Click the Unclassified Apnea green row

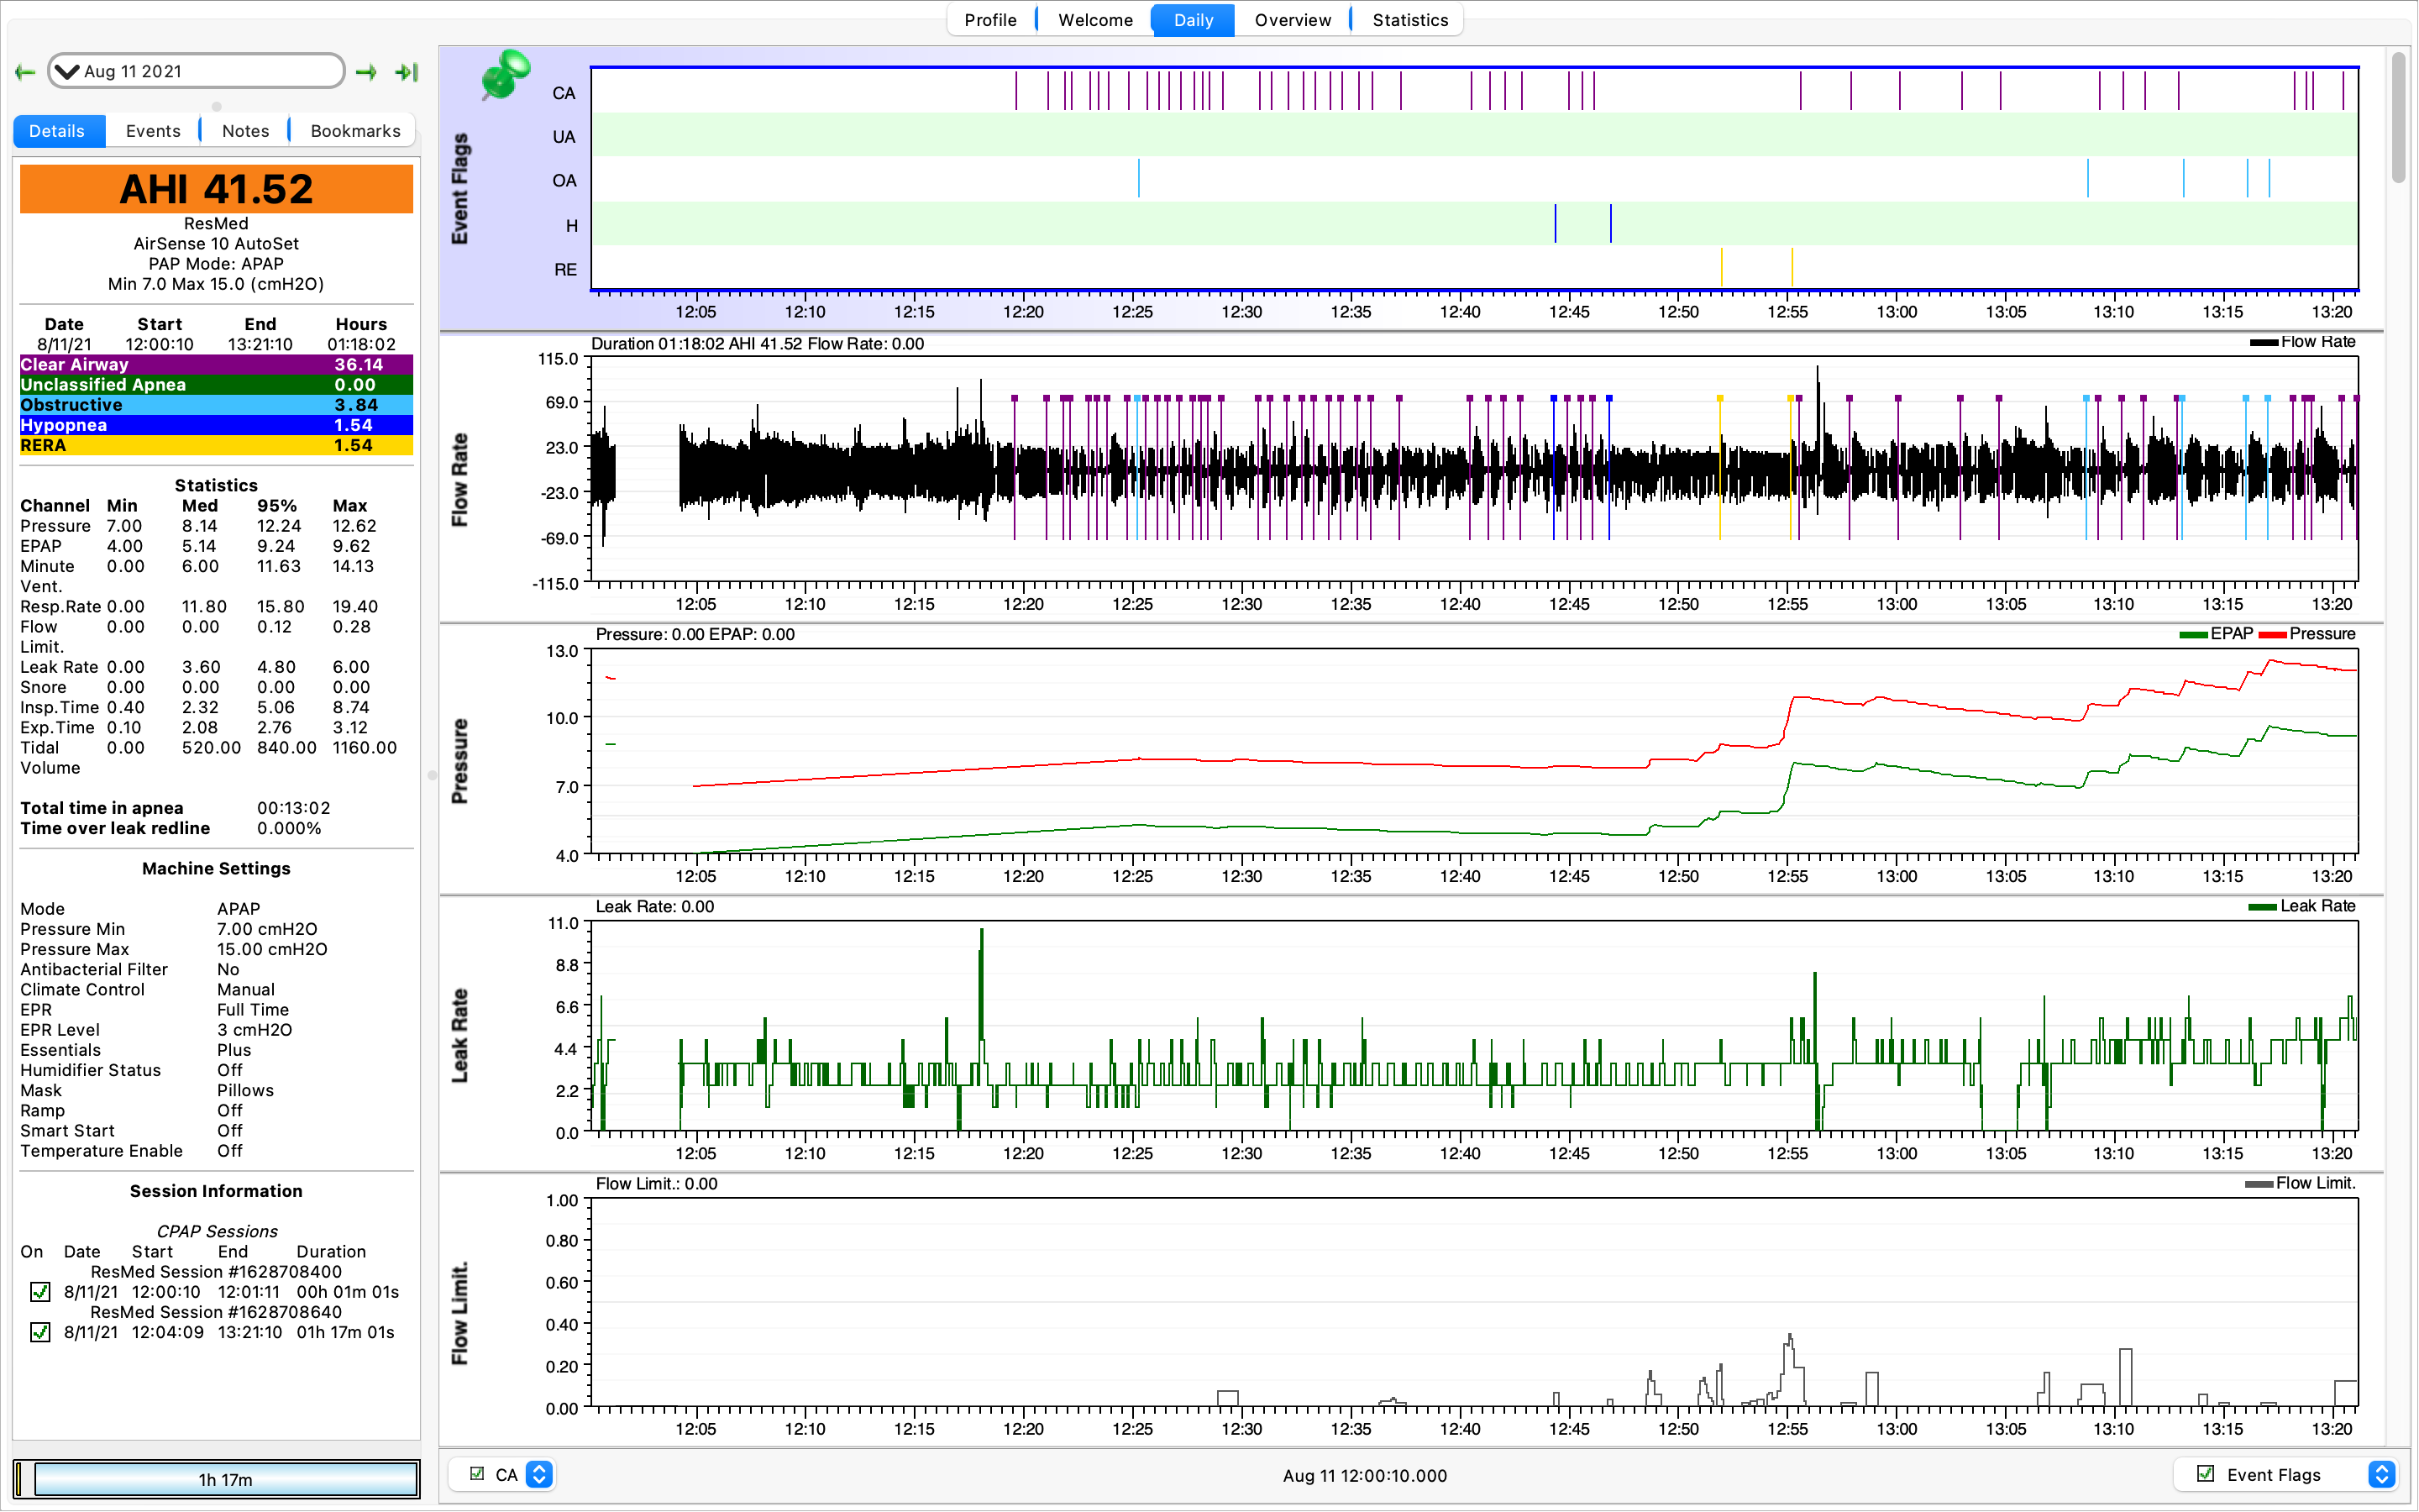(216, 385)
